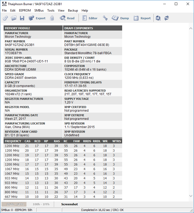
Task: Open the SMBus menu
Action: click(39, 11)
